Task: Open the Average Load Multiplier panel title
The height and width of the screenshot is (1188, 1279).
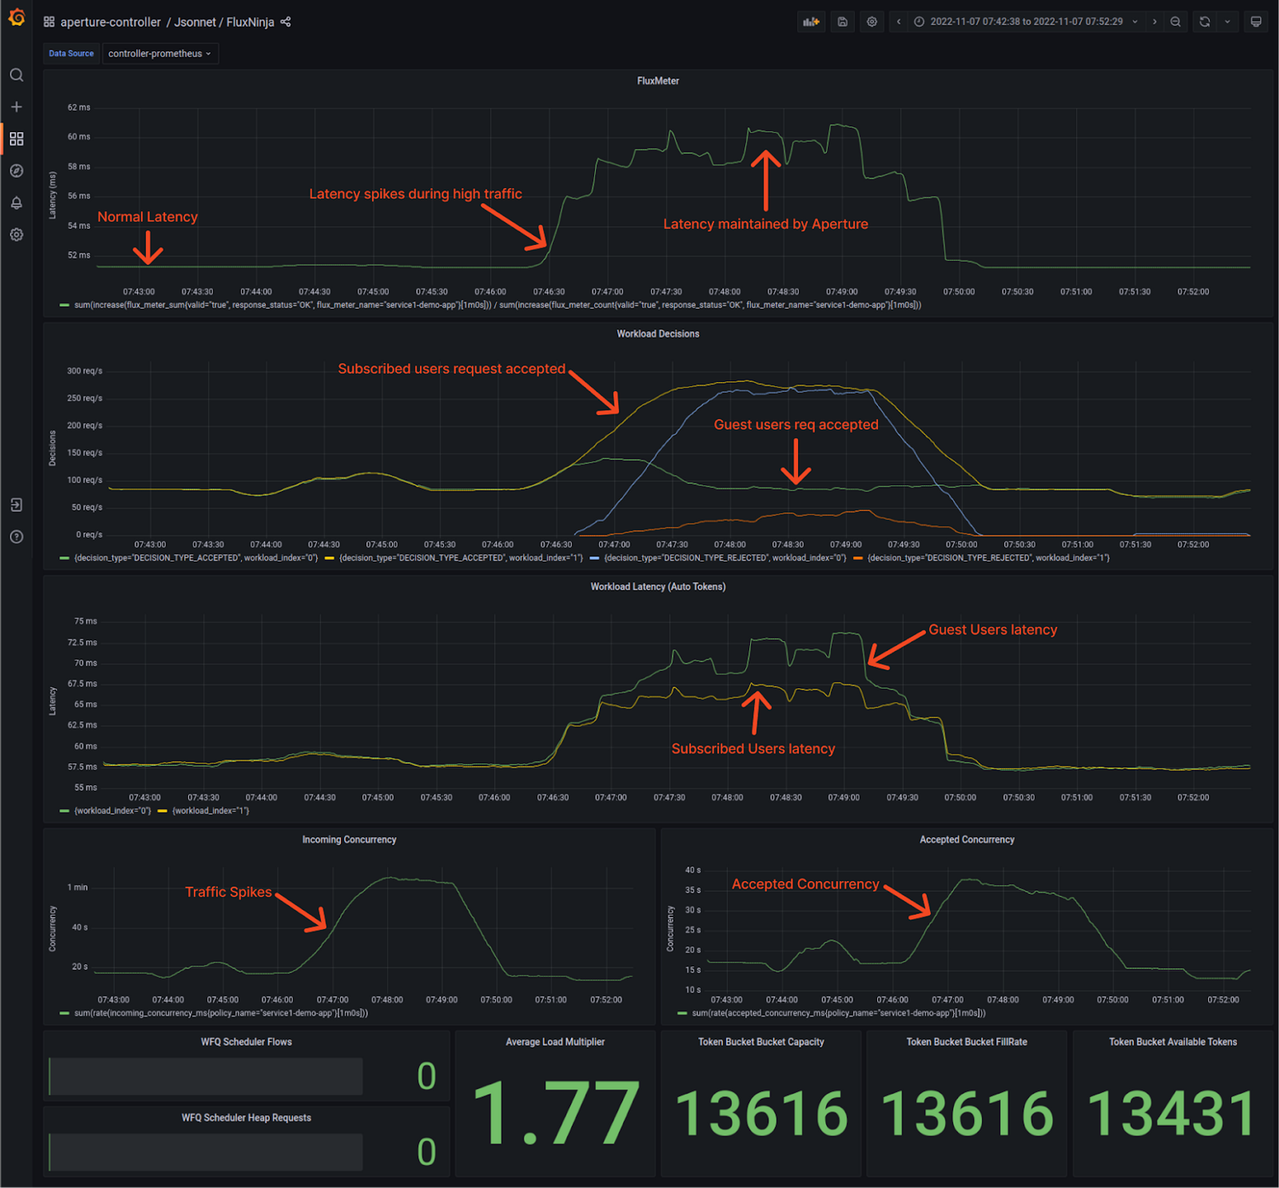Action: tap(555, 1042)
